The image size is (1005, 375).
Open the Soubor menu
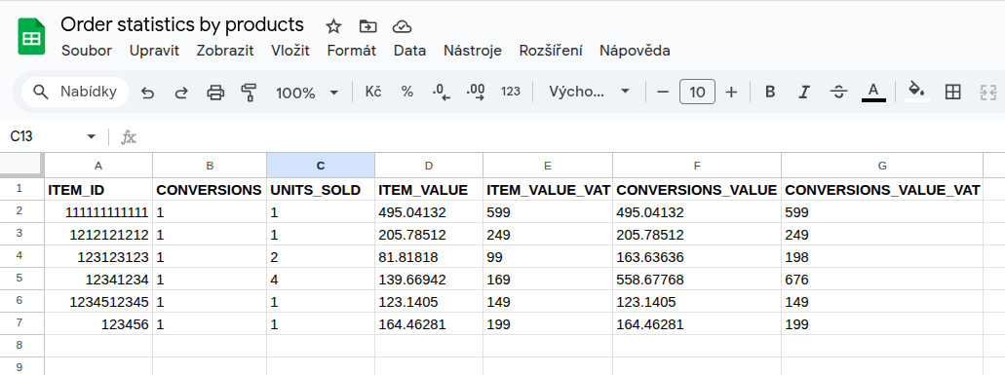[x=87, y=51]
